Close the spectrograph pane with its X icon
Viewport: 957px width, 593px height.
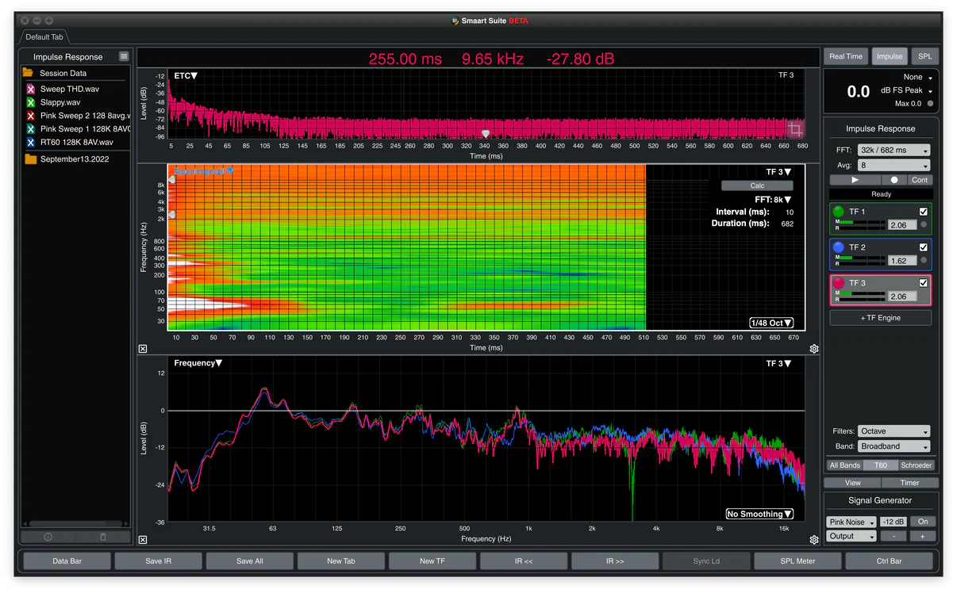tap(143, 349)
